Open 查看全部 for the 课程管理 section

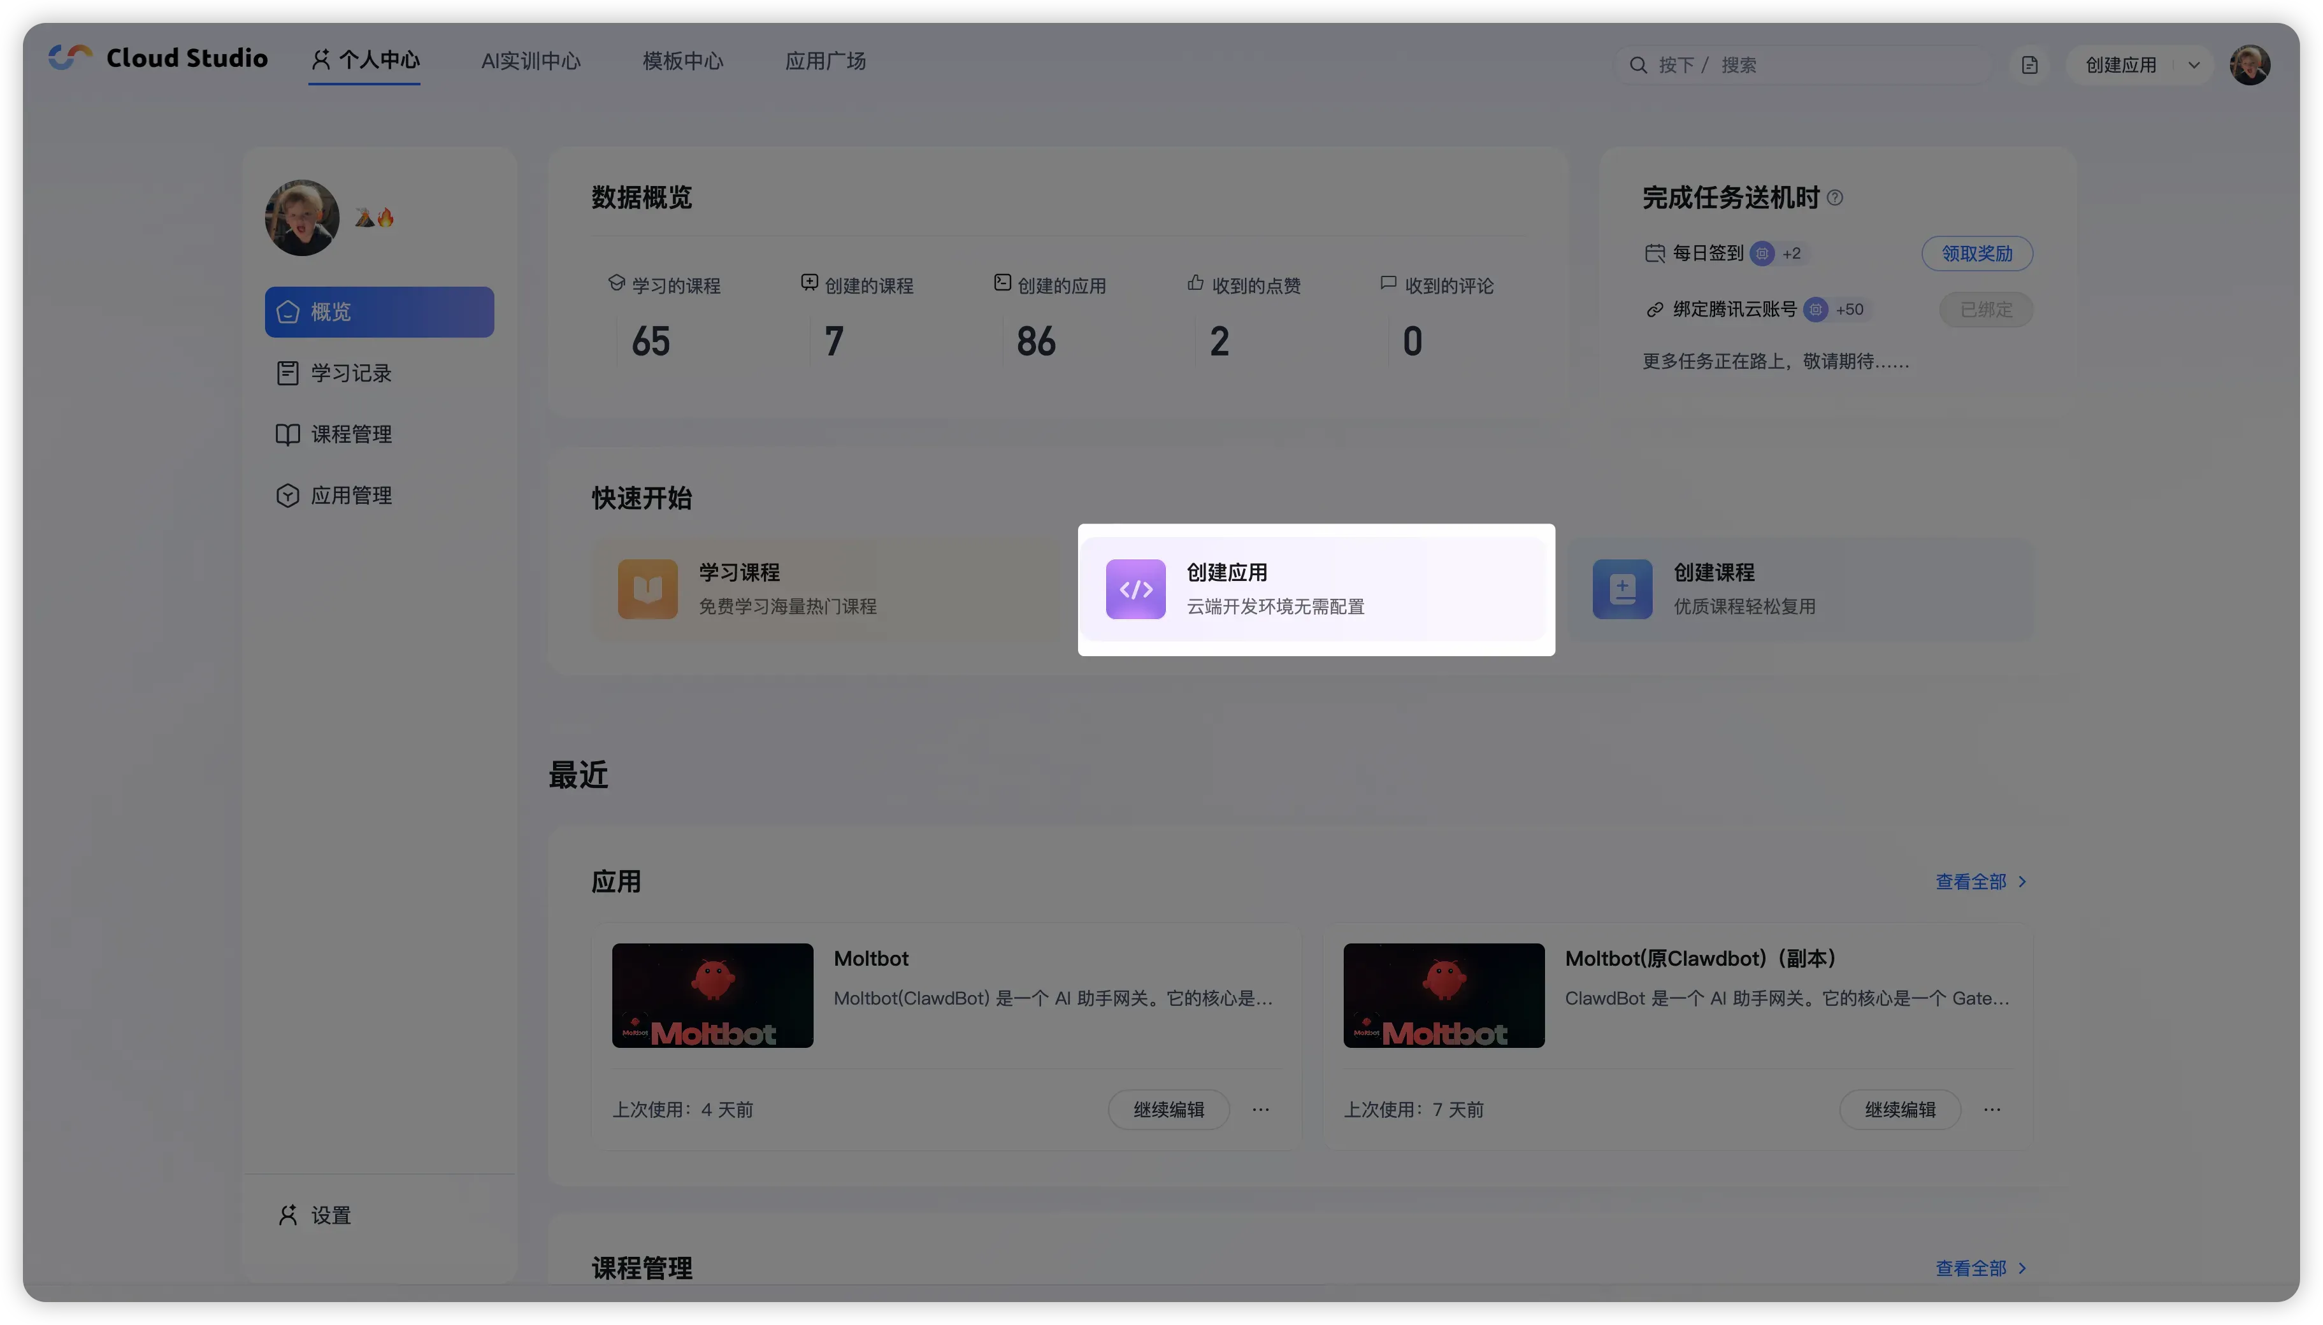(1981, 1268)
